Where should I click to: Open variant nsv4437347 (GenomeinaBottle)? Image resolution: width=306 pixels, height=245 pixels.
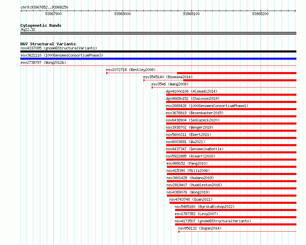coord(195,149)
